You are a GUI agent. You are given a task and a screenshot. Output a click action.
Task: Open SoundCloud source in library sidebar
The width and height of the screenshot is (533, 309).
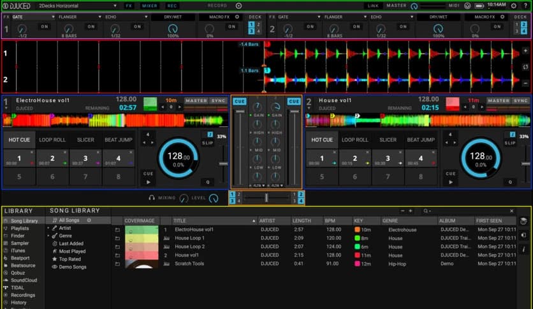[23, 280]
